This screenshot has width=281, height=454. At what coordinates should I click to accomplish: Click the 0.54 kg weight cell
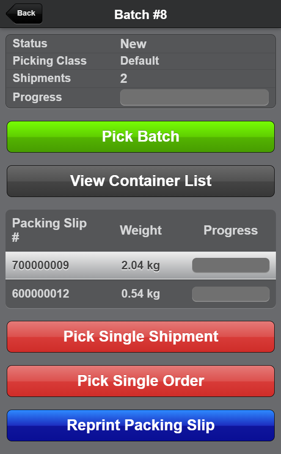click(140, 294)
